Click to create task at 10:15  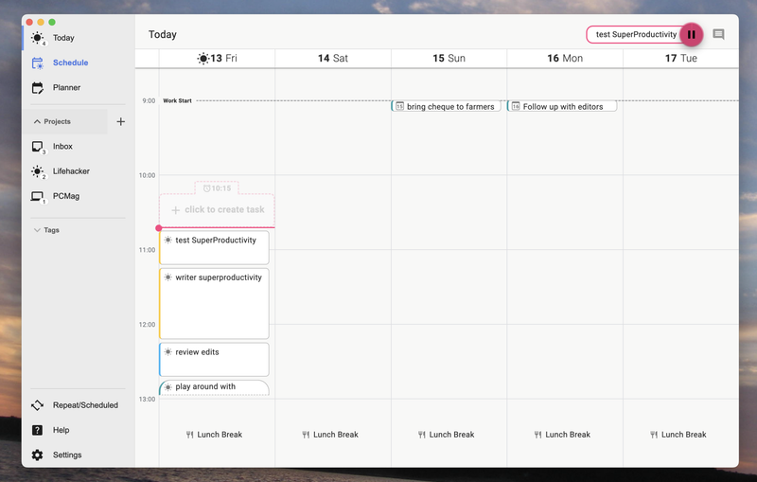tap(217, 209)
